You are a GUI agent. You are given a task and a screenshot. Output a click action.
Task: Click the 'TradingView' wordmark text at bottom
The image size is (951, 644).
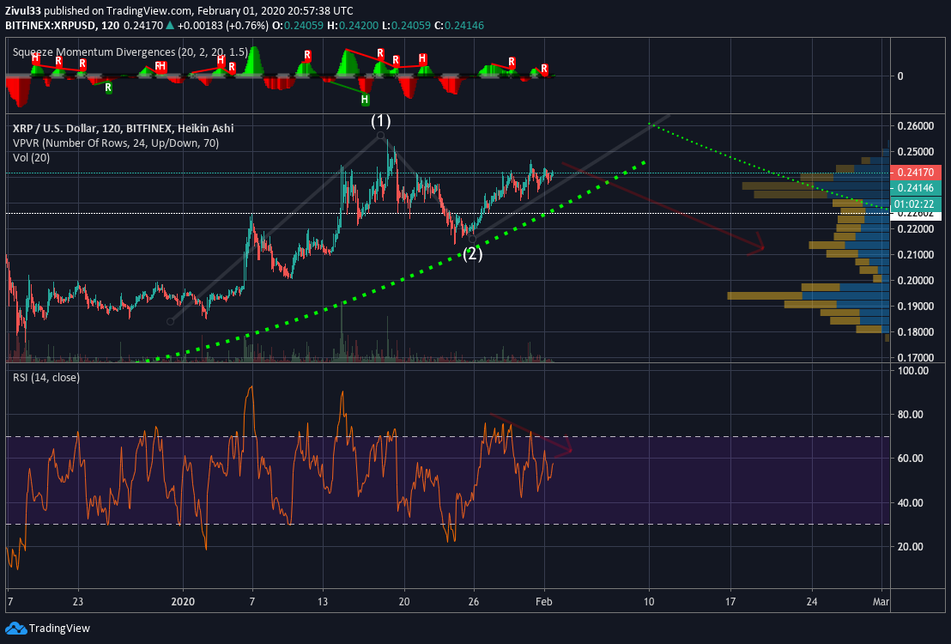(x=59, y=629)
